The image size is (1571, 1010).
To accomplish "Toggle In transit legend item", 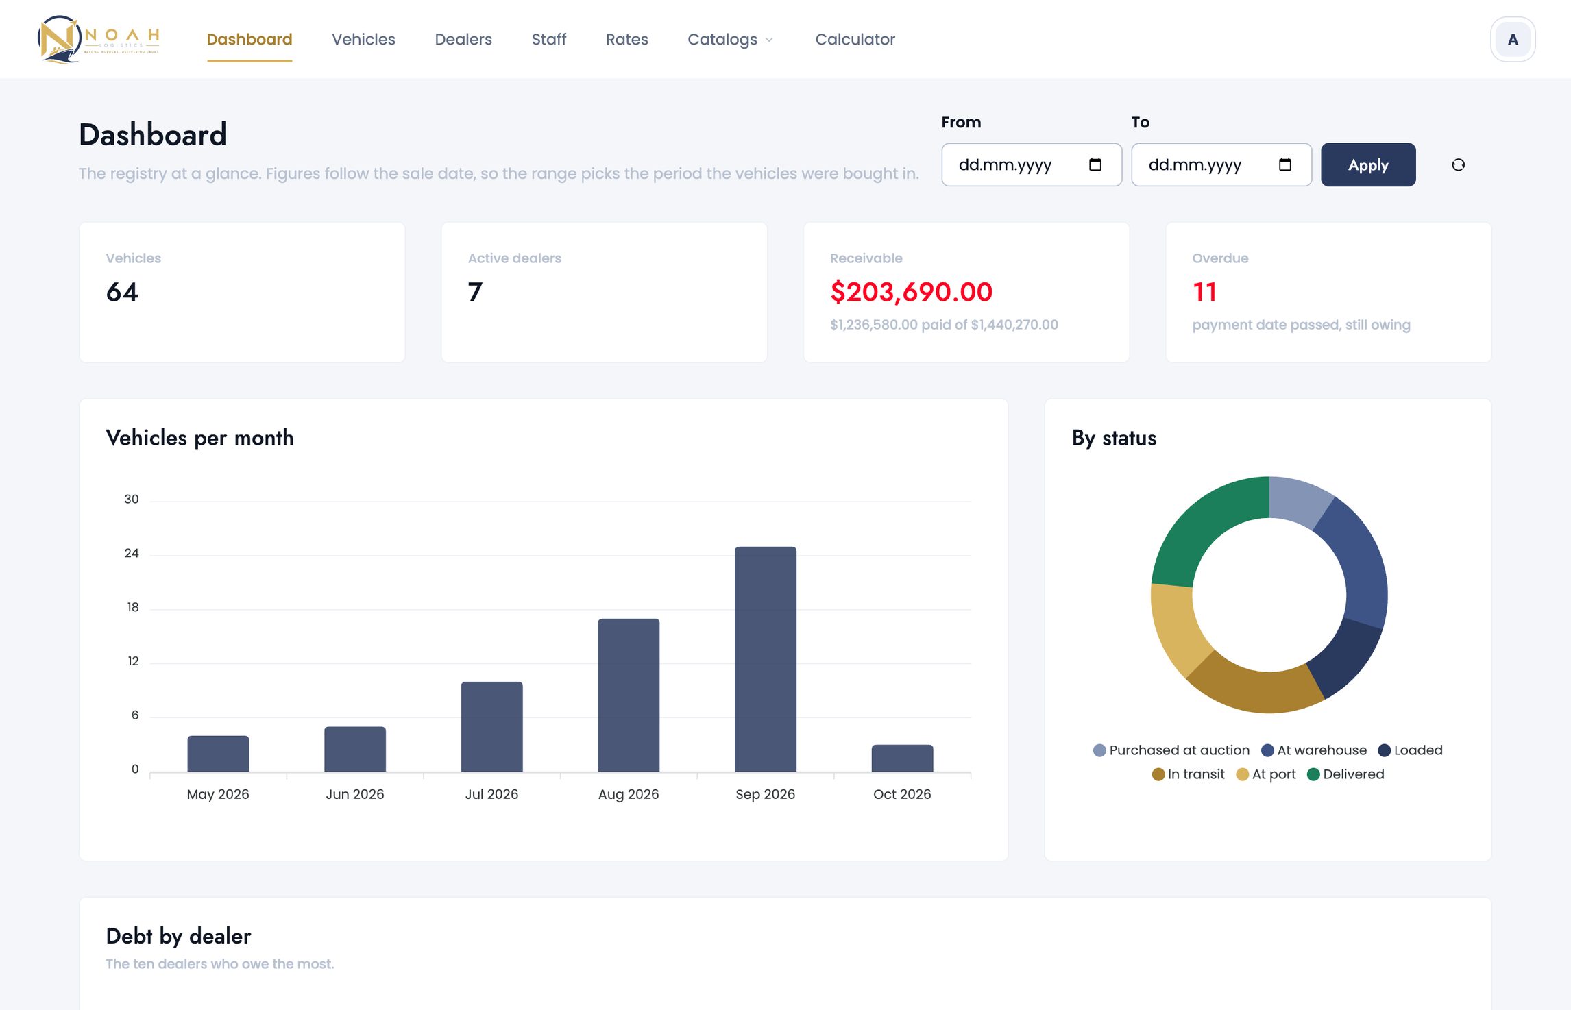I will (1188, 774).
